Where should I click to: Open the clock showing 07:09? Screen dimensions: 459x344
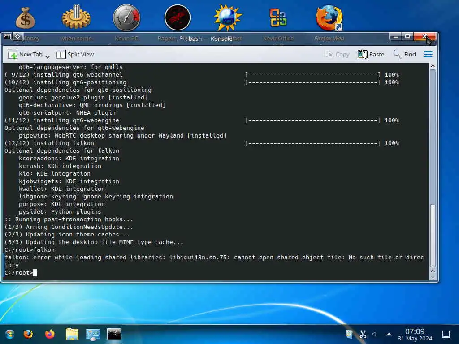pos(415,334)
